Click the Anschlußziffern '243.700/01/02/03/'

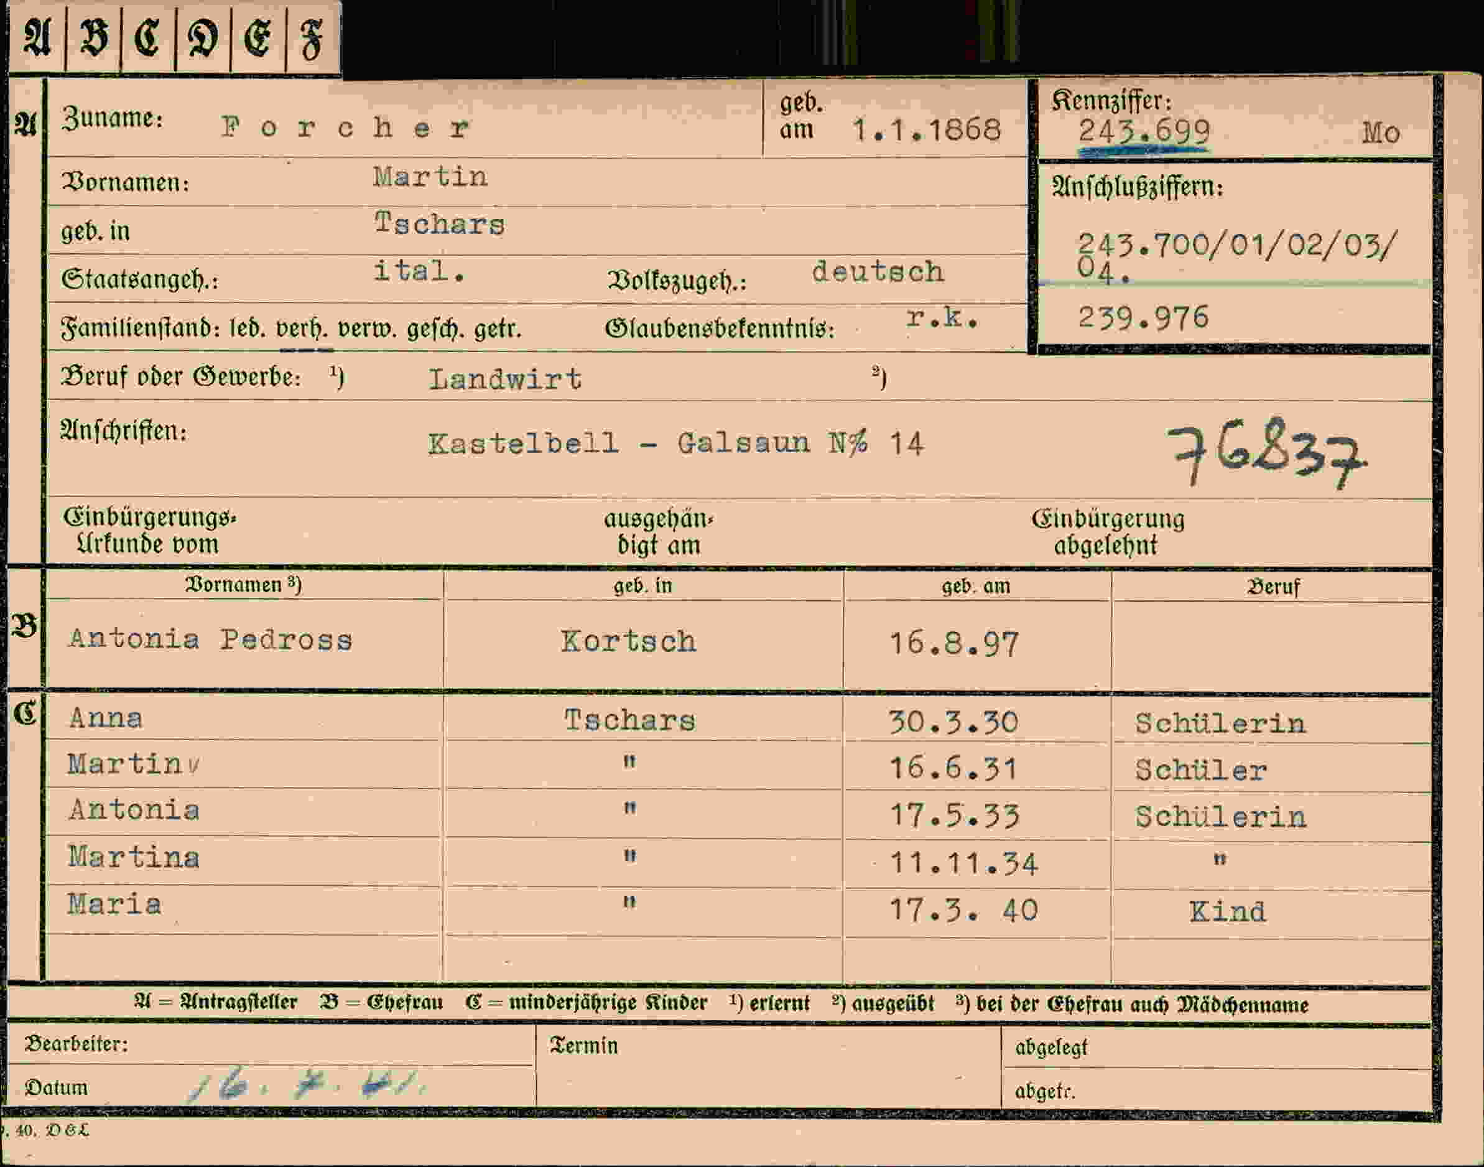[1238, 244]
